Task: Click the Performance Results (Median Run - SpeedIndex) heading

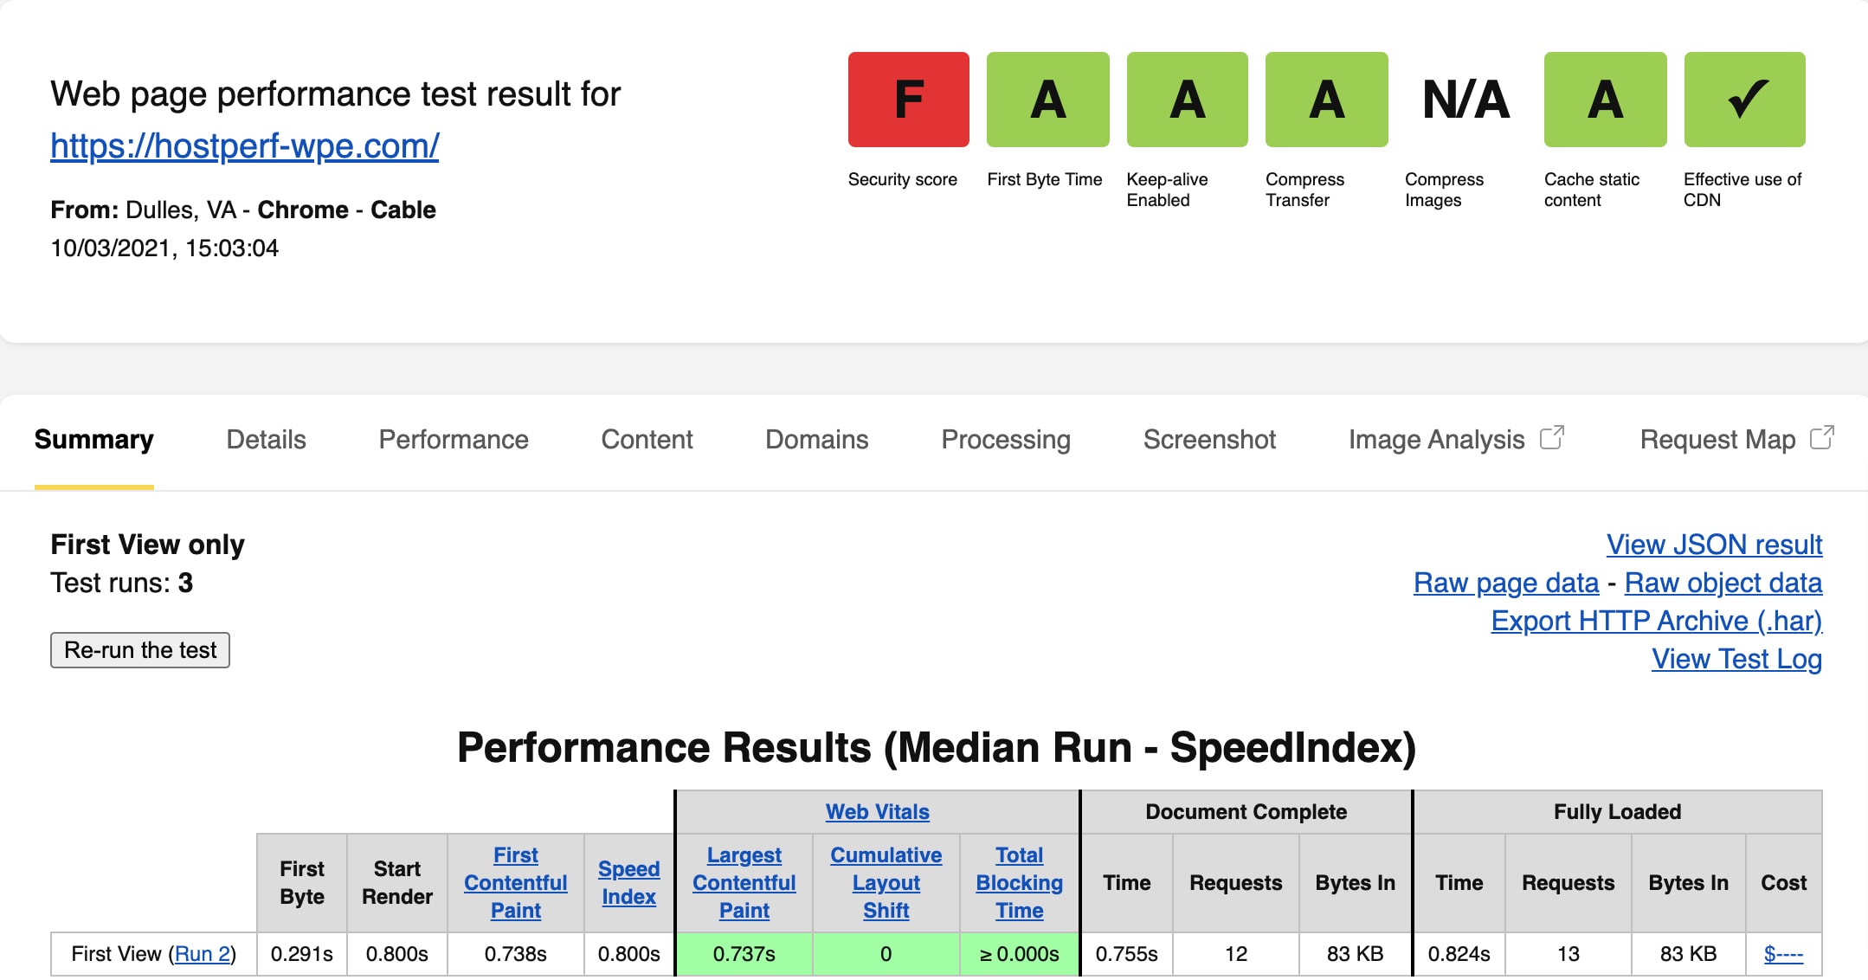Action: click(x=937, y=747)
